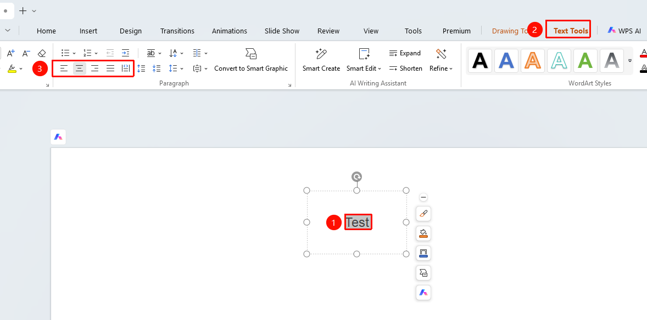The width and height of the screenshot is (647, 320).
Task: Increase font size with A+ icon
Action: (11, 53)
